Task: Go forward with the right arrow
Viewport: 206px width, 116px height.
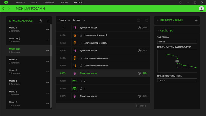Action: tap(9, 9)
